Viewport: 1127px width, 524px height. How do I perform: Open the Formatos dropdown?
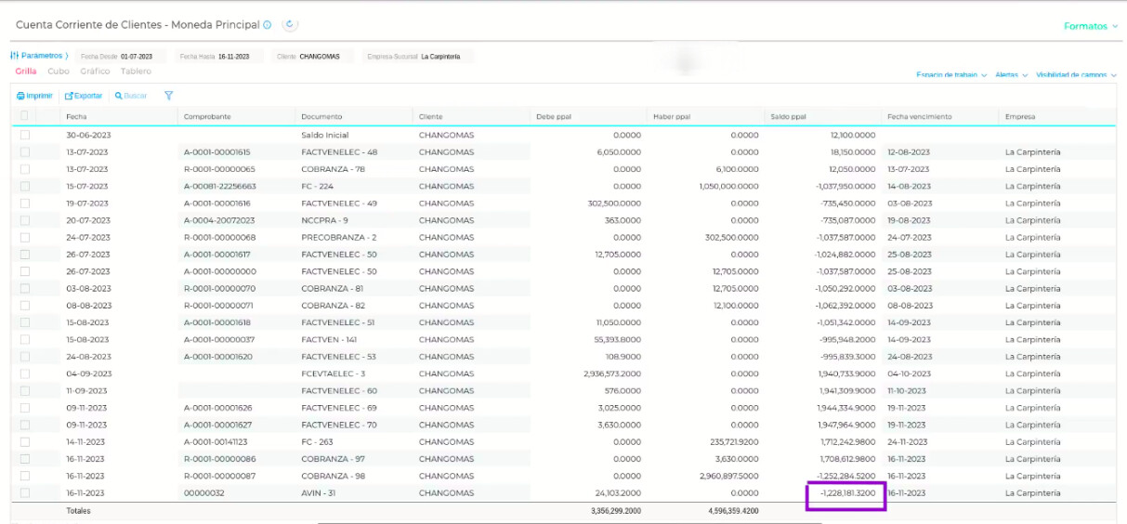1091,26
